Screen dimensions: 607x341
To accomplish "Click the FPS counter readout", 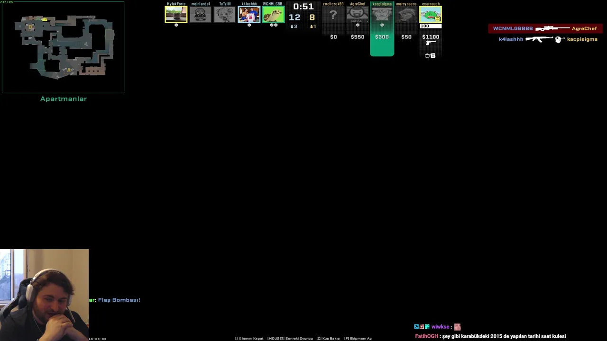I will (7, 2).
